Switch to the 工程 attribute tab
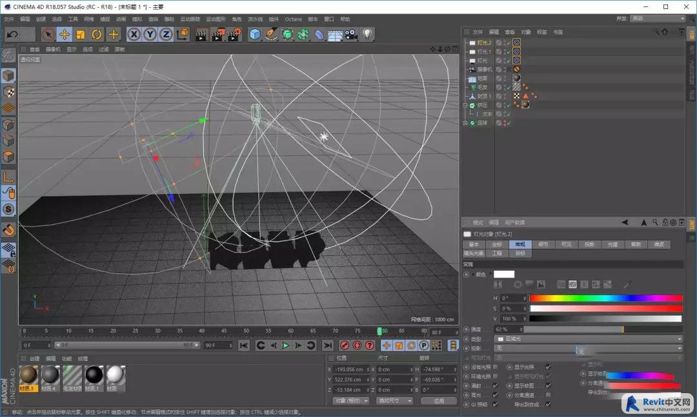Screen dimensions: 697x417 tap(497, 253)
